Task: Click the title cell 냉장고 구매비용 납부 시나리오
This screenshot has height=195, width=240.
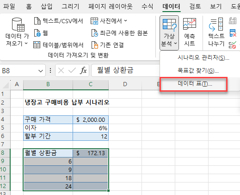Action: coord(67,102)
